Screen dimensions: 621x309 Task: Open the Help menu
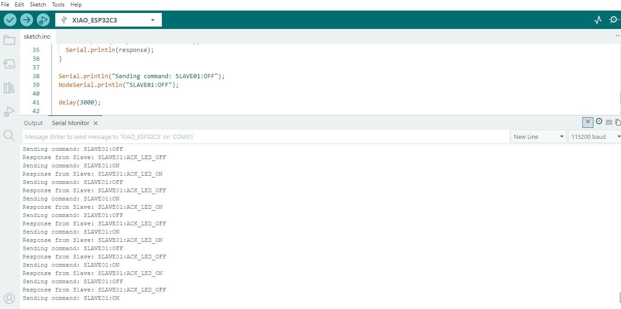76,4
